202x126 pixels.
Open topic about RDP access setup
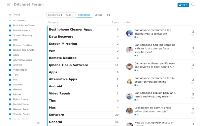tap(154, 124)
